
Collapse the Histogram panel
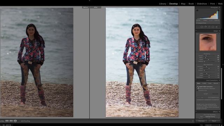pos(219,7)
